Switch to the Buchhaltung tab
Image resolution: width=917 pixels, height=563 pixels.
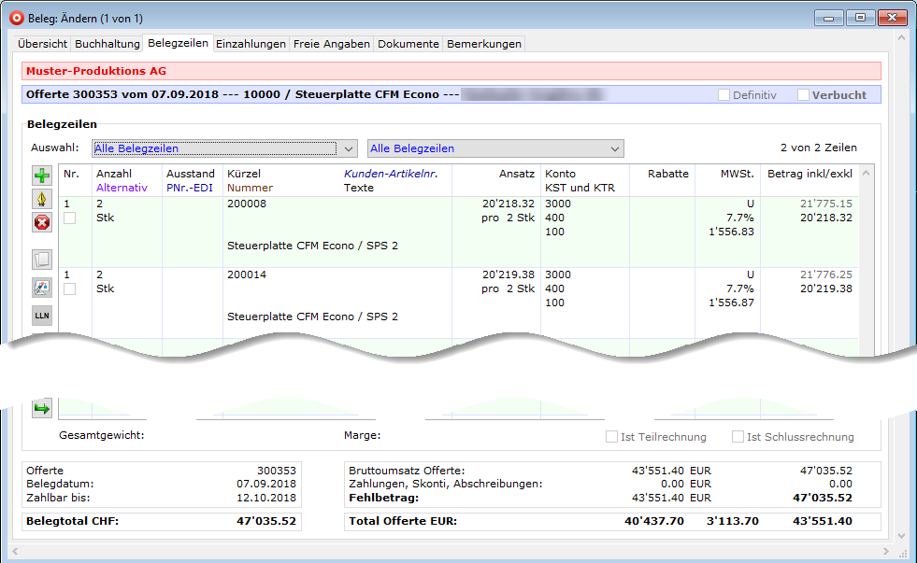tap(107, 44)
